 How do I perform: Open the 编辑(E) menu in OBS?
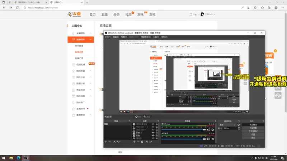tap(116, 37)
